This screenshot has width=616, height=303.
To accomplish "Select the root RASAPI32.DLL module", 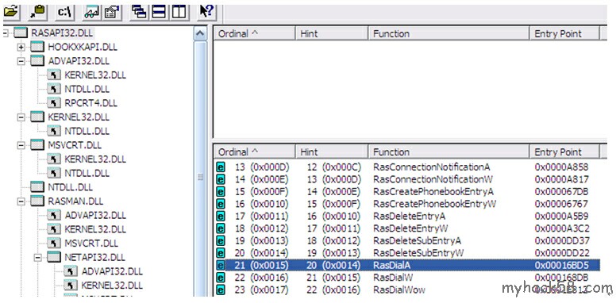I will (63, 33).
